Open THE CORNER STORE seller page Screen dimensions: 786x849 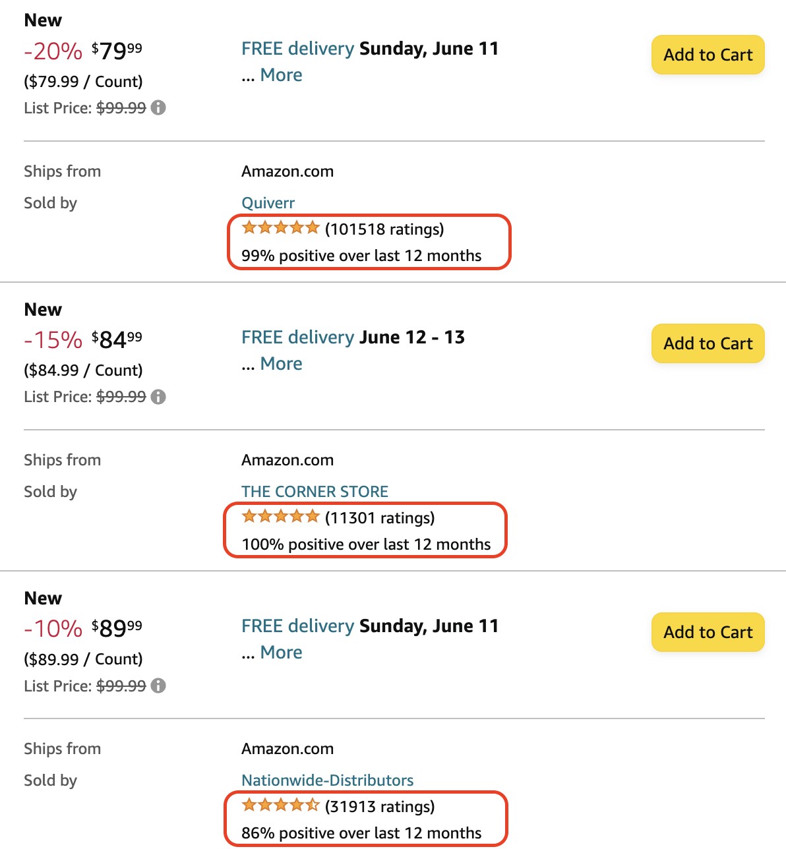315,491
